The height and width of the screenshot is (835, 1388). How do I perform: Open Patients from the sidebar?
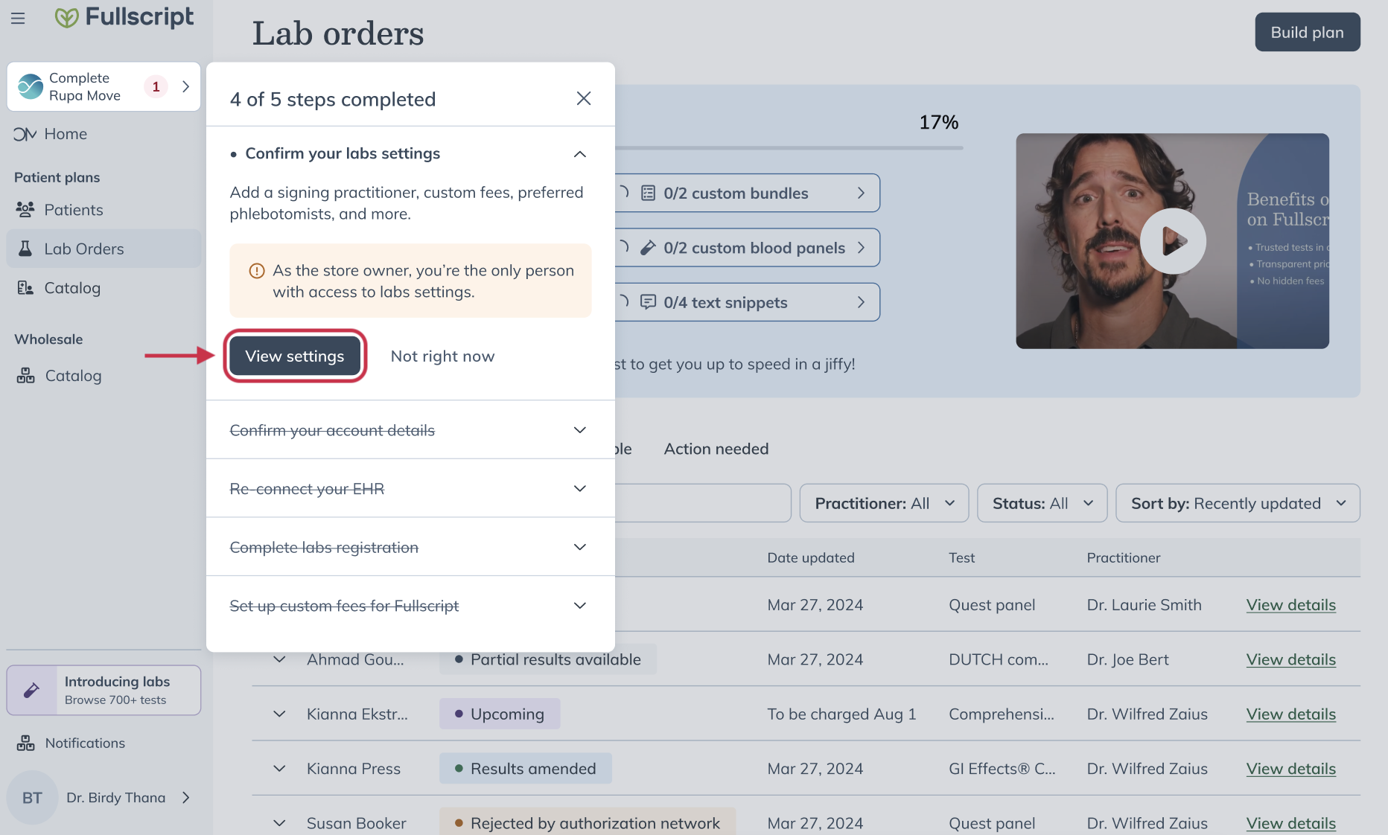(73, 210)
